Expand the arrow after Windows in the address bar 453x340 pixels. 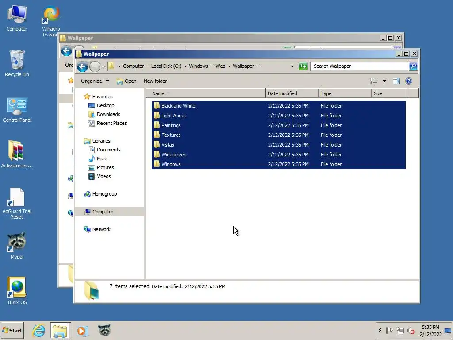pos(212,66)
